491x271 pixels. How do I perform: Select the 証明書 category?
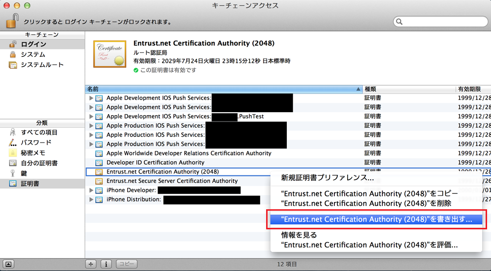(x=42, y=183)
